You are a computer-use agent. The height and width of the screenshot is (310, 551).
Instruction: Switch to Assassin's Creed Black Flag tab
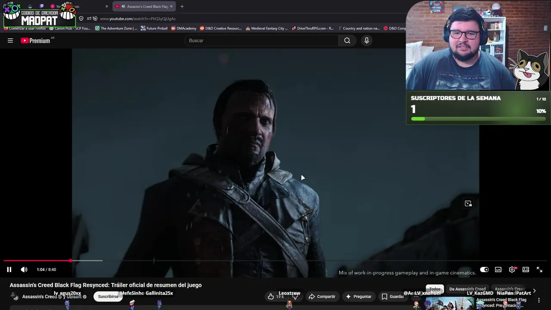click(x=144, y=6)
